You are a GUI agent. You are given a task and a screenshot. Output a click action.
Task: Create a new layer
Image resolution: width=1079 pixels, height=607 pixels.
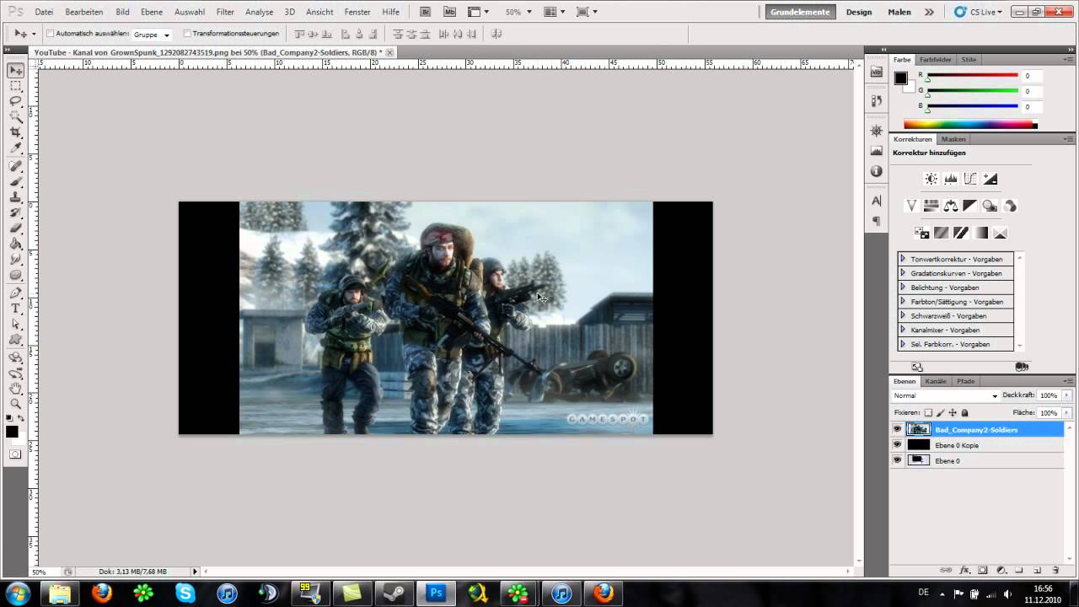(x=1038, y=571)
